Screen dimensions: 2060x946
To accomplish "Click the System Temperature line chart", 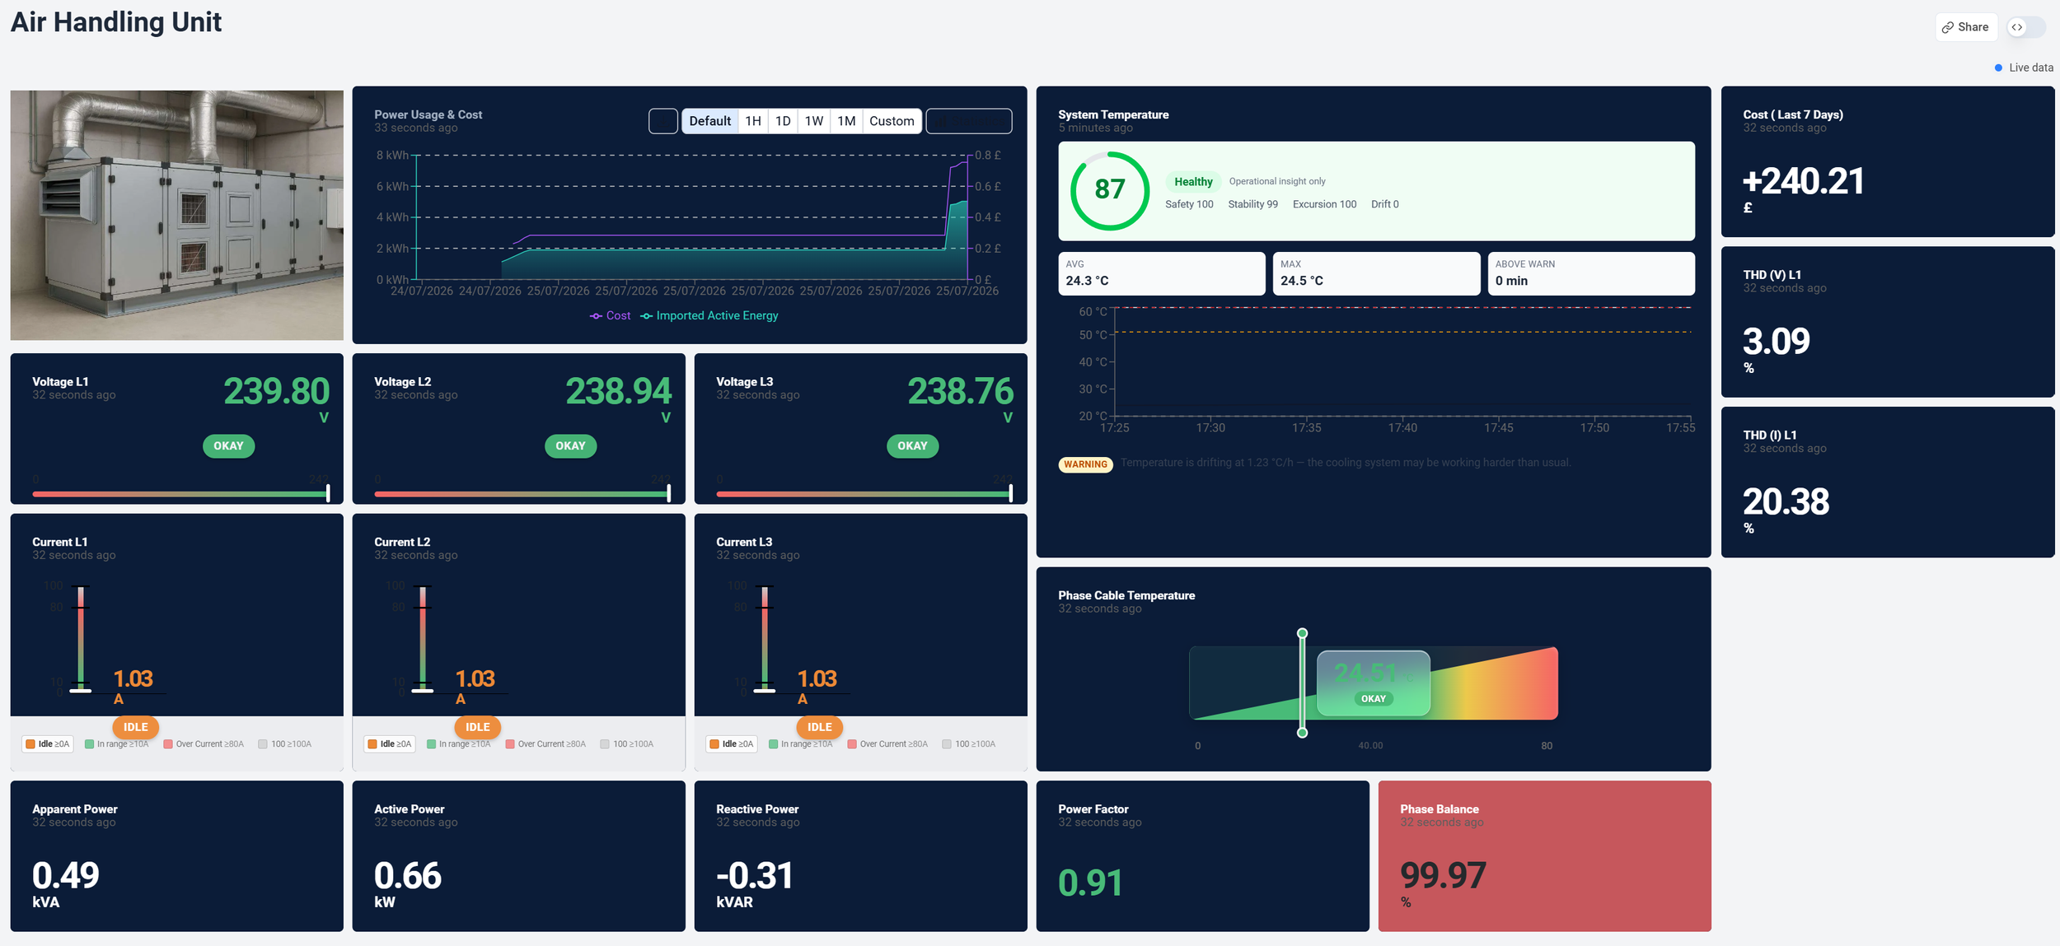I will click(x=1401, y=362).
